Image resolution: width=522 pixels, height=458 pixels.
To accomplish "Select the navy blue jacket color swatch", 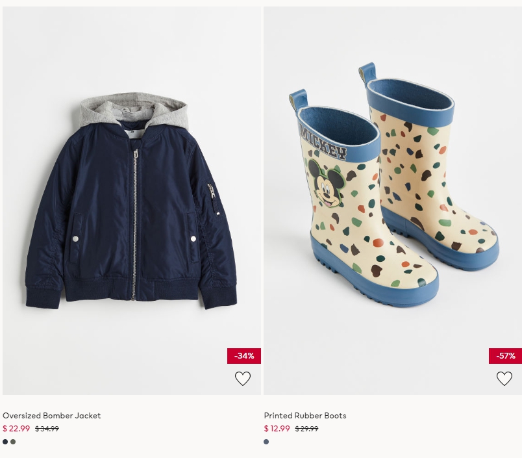I will [x=5, y=442].
